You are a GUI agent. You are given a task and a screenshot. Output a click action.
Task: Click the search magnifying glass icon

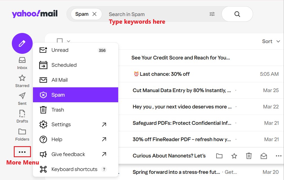(x=237, y=14)
